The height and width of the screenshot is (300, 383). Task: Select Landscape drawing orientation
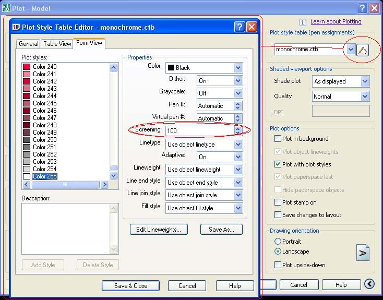click(x=278, y=251)
